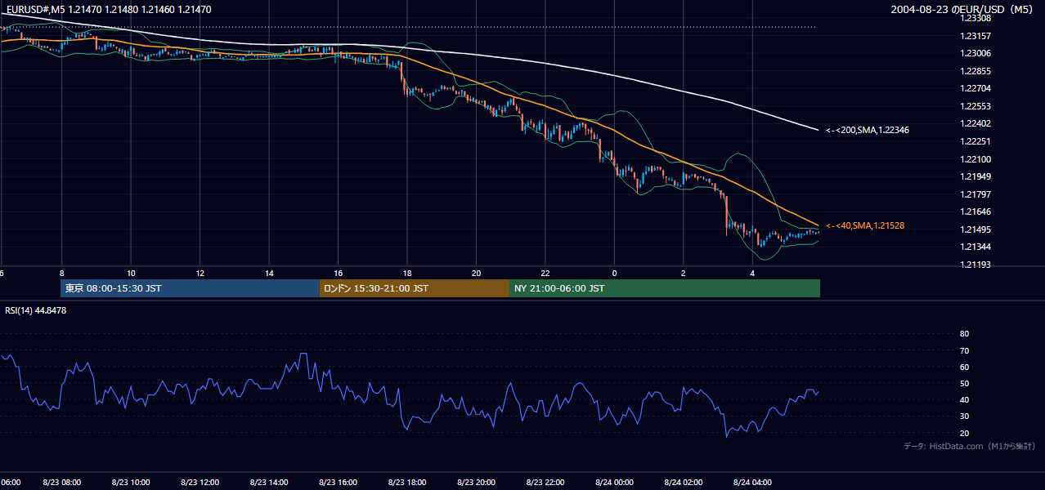
Task: Click hour tick 12 on price chart axis
Action: tap(200, 273)
